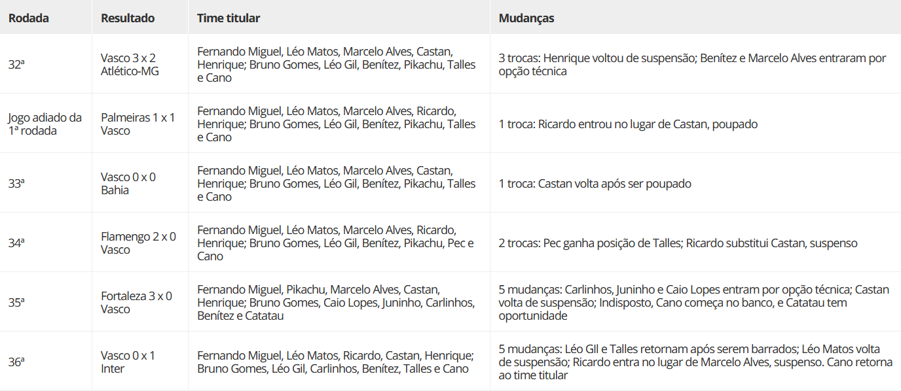Click the Resultado column header

(x=128, y=18)
